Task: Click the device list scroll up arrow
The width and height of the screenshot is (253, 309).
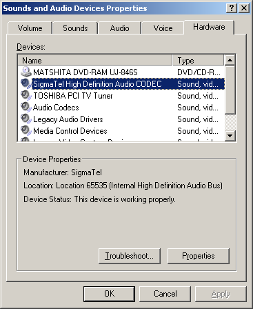Action: click(230, 60)
